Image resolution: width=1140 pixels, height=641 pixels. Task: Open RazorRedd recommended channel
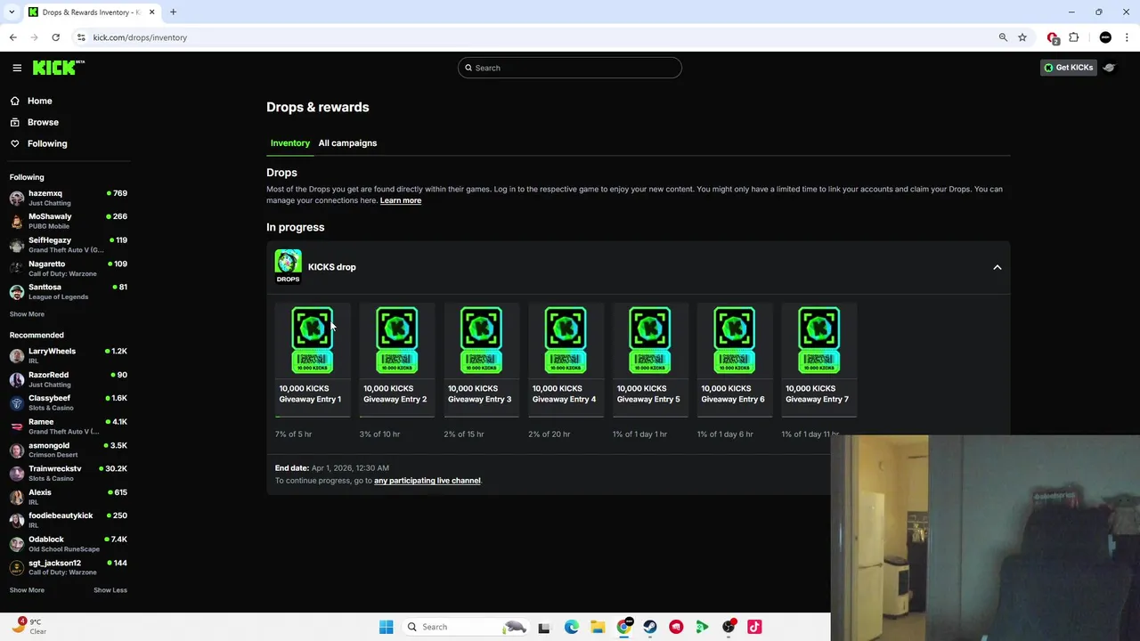tap(68, 379)
